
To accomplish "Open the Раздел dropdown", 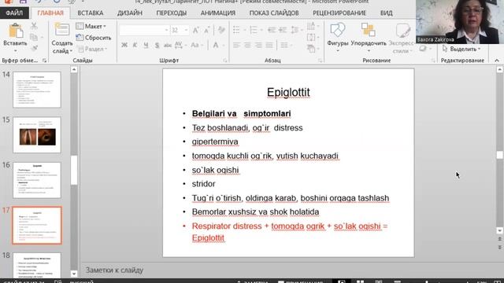I will (92, 49).
